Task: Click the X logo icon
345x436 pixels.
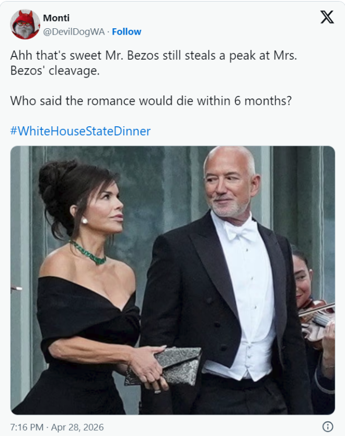Action: 327,17
